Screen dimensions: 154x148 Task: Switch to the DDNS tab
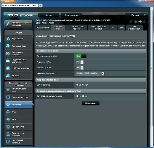pos(121,28)
